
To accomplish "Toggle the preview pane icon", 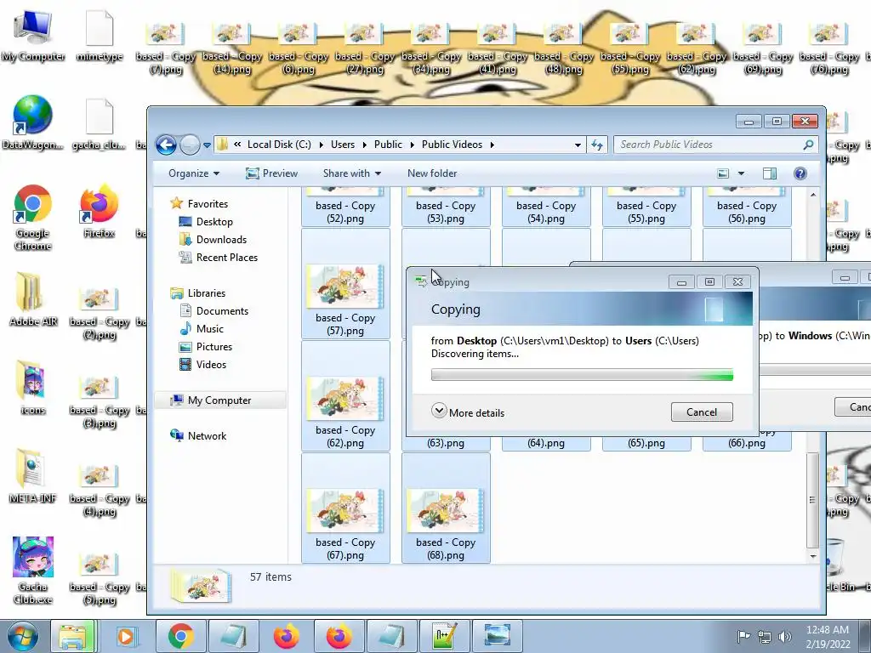I will point(769,173).
